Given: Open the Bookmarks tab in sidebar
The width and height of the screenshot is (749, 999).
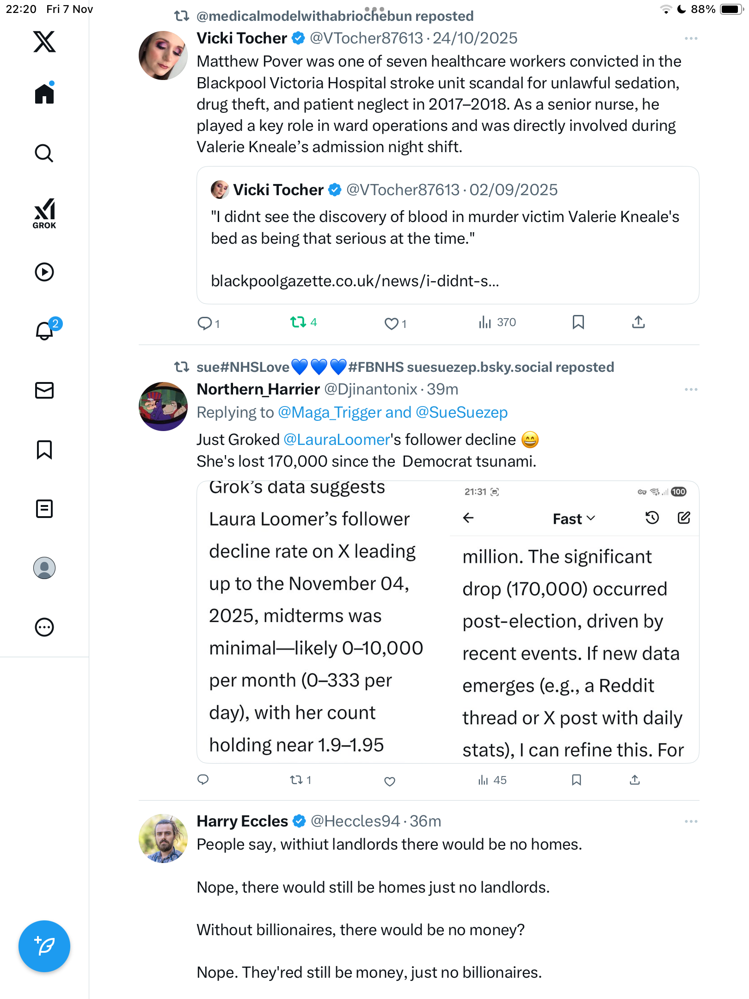Looking at the screenshot, I should [44, 450].
